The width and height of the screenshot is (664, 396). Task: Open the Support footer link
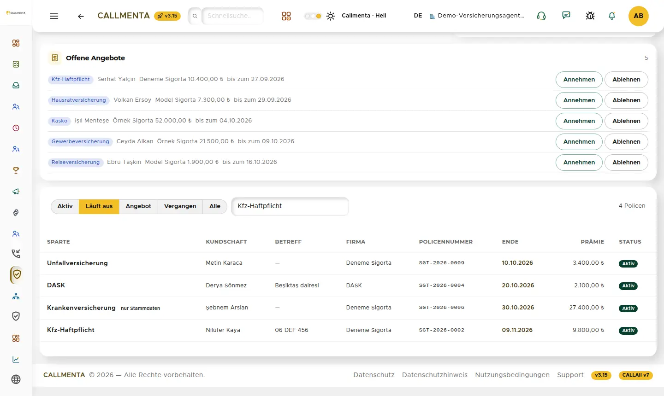tap(570, 375)
